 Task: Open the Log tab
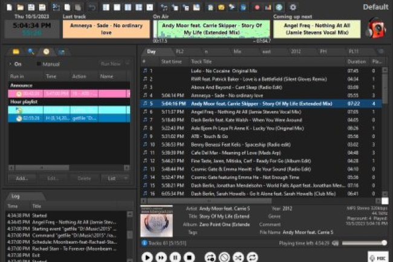click(16, 196)
